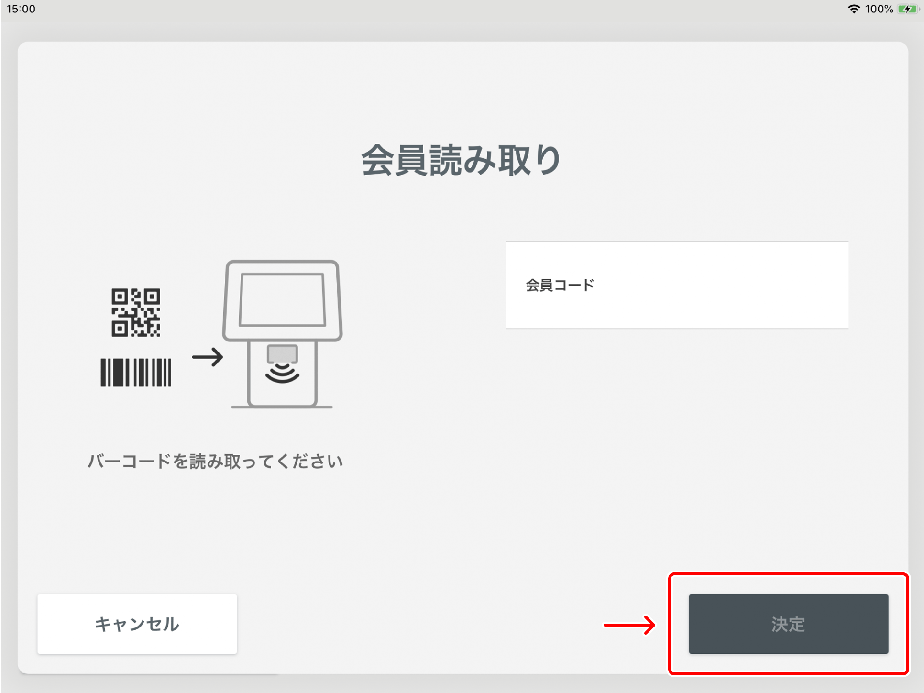This screenshot has height=693, width=924.
Task: Click the 会員コード placeholder label
Action: (x=560, y=285)
